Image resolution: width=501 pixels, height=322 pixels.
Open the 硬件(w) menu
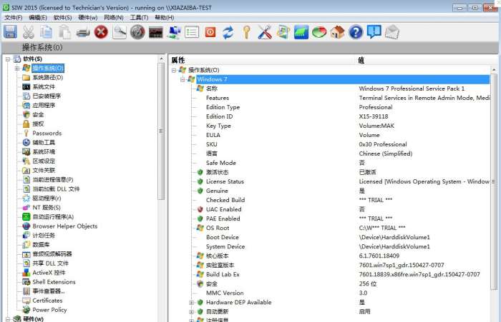[x=87, y=18]
